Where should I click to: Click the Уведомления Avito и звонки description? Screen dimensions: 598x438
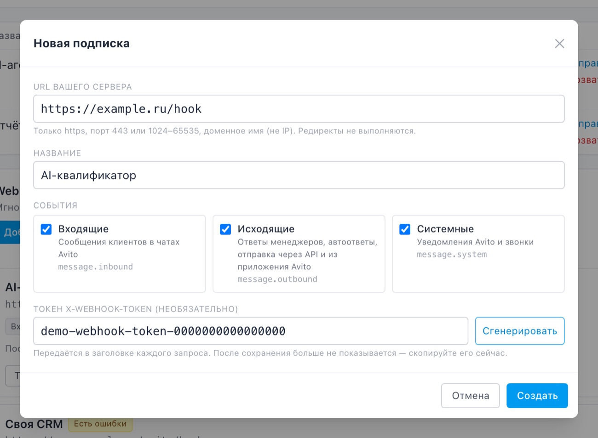(475, 242)
